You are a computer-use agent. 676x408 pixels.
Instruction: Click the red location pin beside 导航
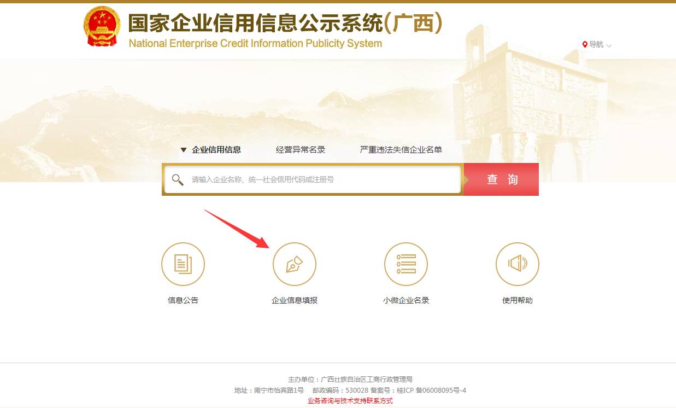(x=585, y=44)
